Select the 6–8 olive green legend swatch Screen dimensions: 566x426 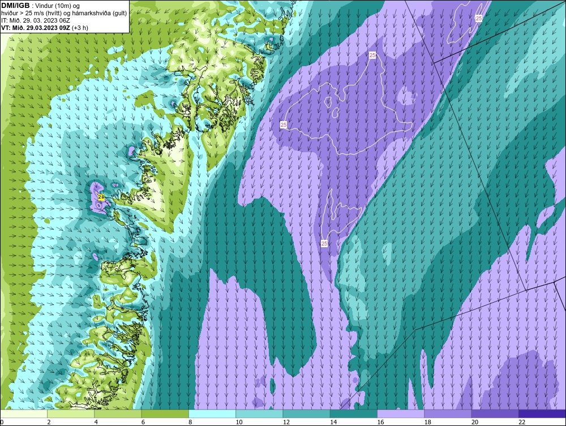point(165,414)
